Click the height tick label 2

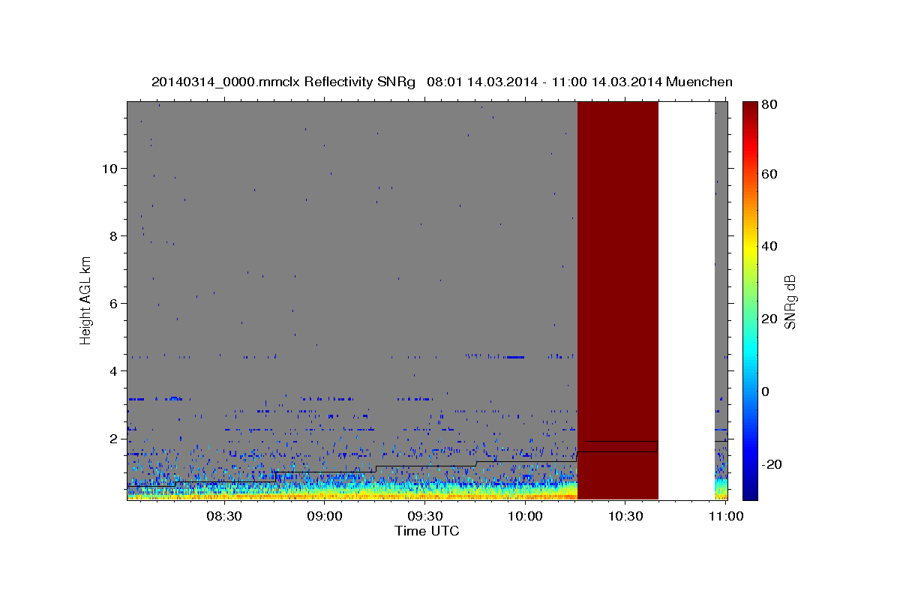tap(114, 439)
